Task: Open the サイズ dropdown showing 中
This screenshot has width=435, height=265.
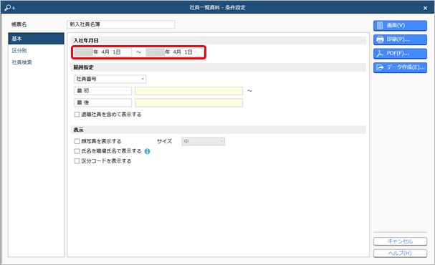Action: coord(203,142)
